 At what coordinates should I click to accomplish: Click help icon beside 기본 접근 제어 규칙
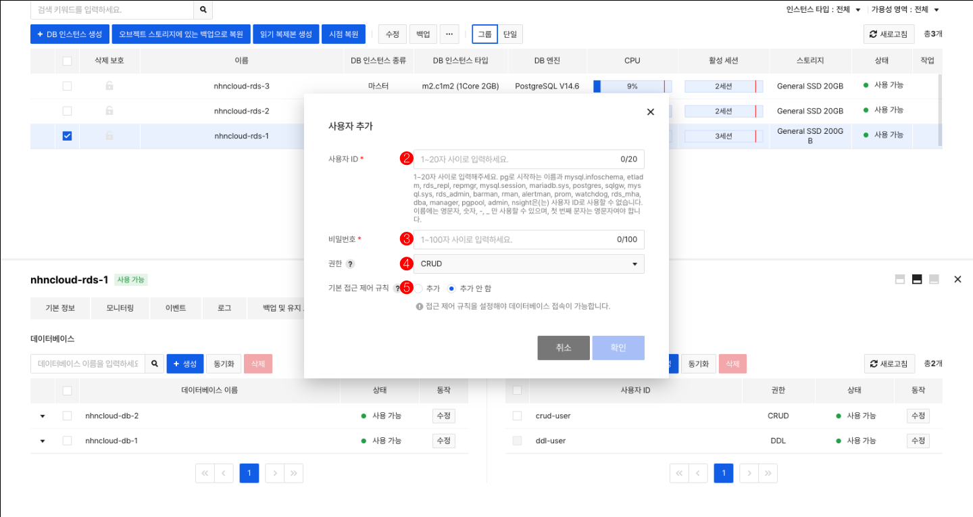coord(397,288)
